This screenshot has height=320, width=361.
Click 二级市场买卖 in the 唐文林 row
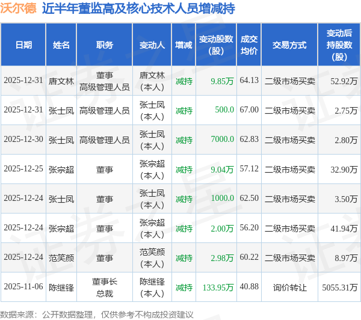(289, 81)
